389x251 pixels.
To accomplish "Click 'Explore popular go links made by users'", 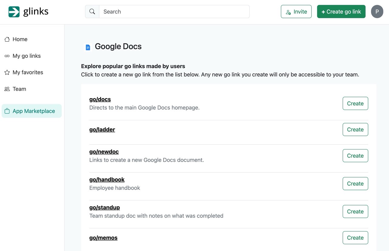I will click(133, 66).
